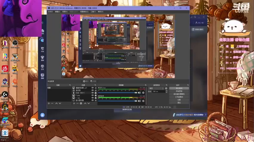Open 桌面音频 audio settings gear
254x142 pixels.
[143, 101]
